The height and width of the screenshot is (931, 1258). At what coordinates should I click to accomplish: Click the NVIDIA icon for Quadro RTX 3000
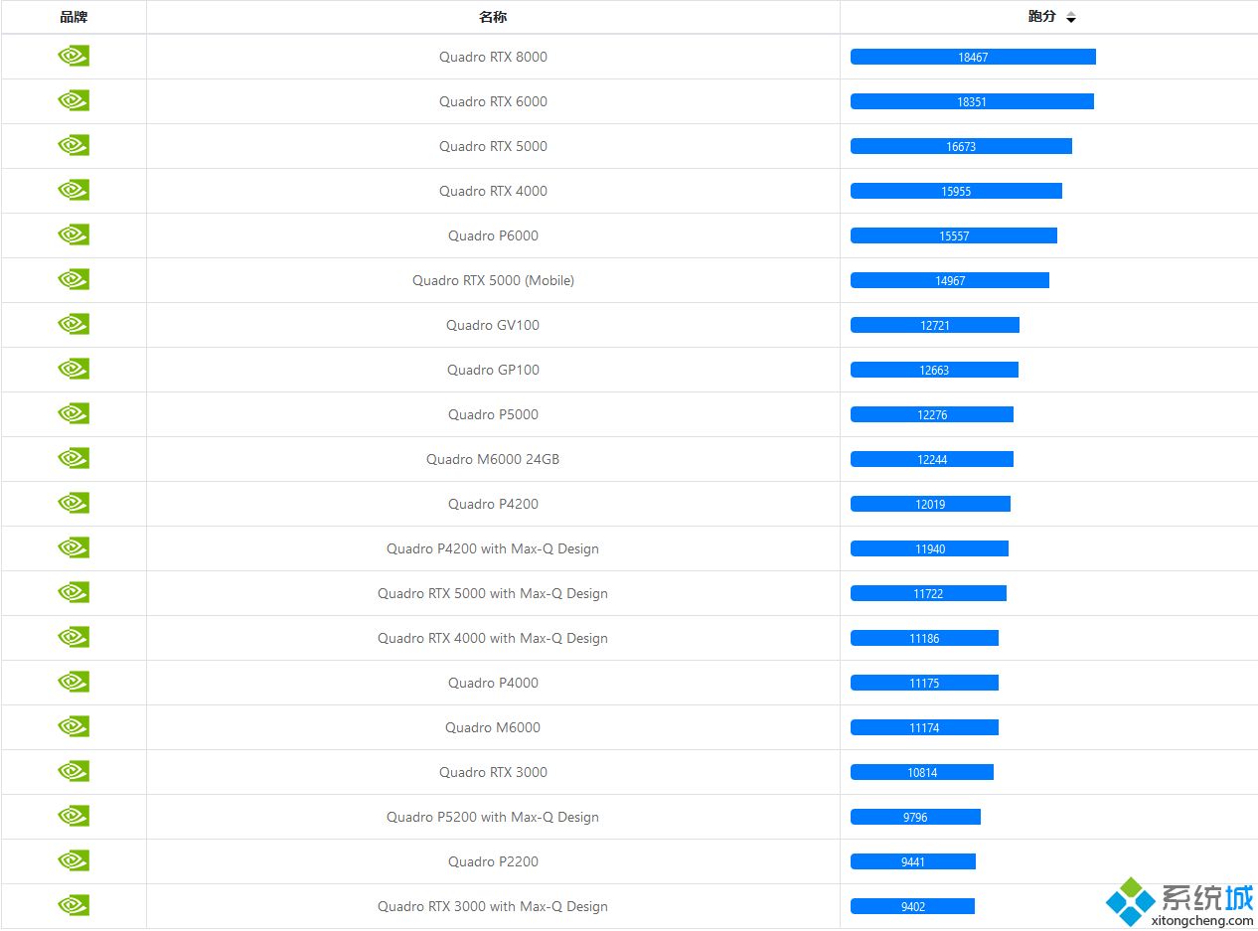[74, 772]
